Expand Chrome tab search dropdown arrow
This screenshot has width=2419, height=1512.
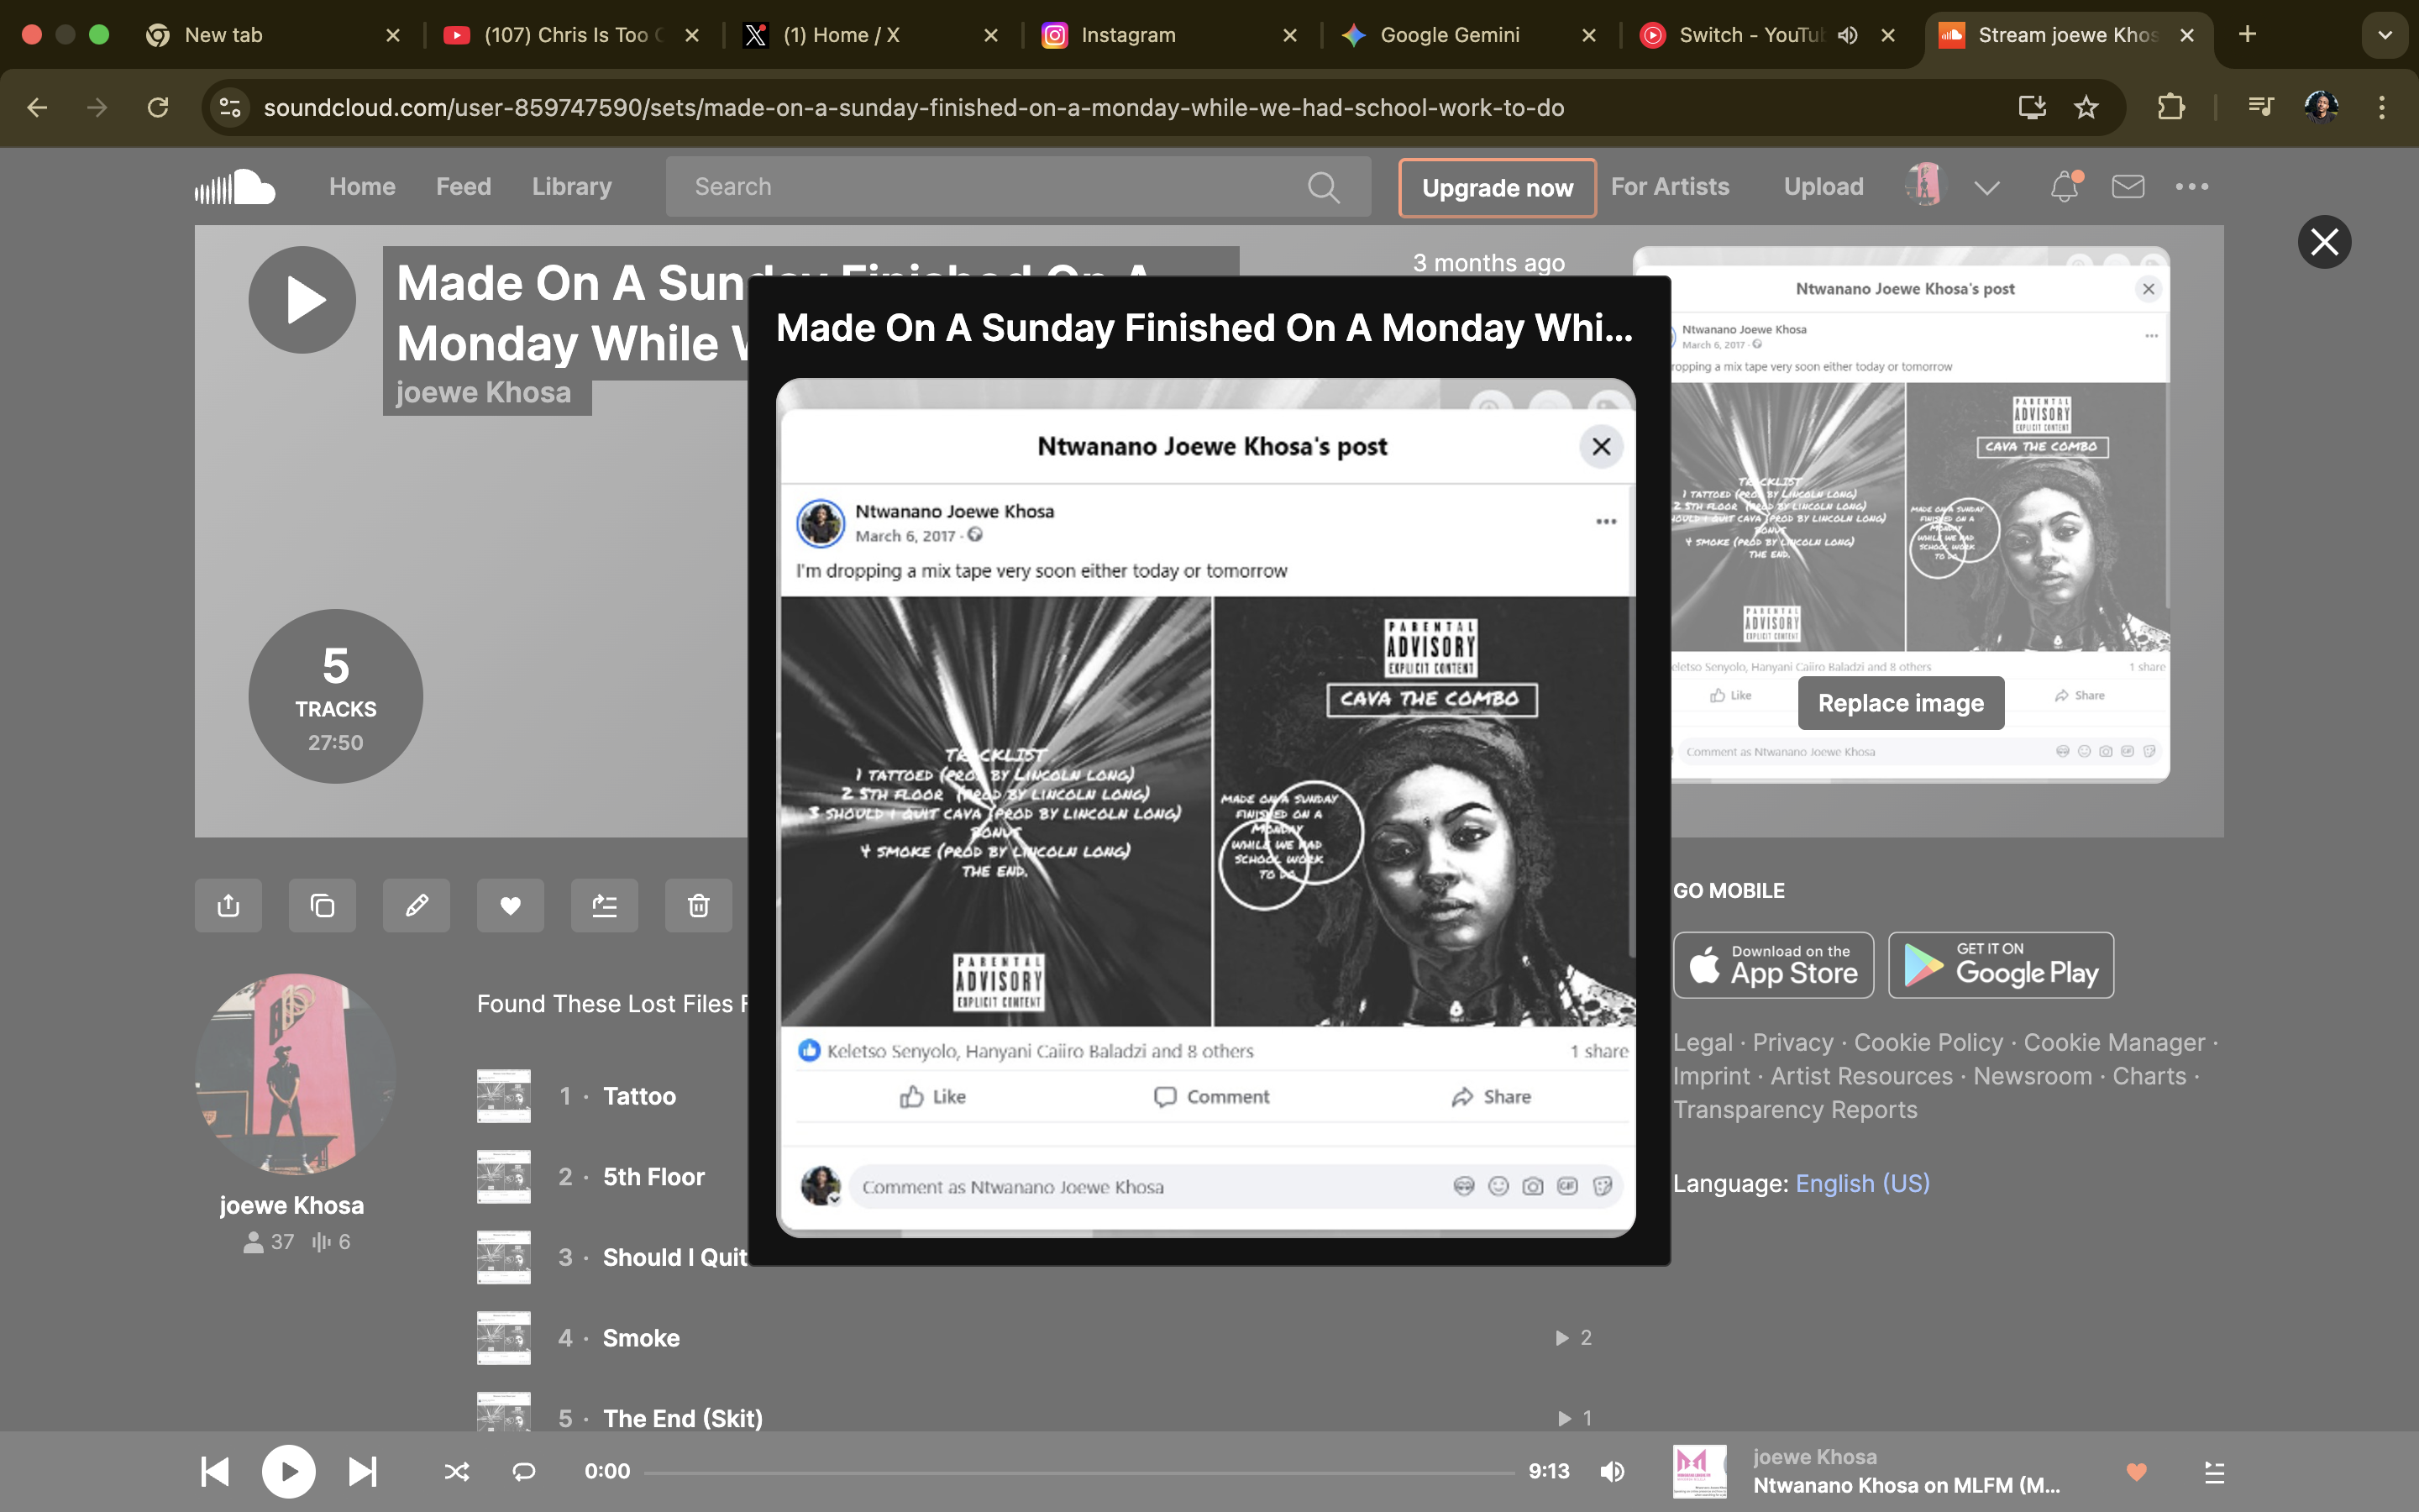coord(2384,35)
